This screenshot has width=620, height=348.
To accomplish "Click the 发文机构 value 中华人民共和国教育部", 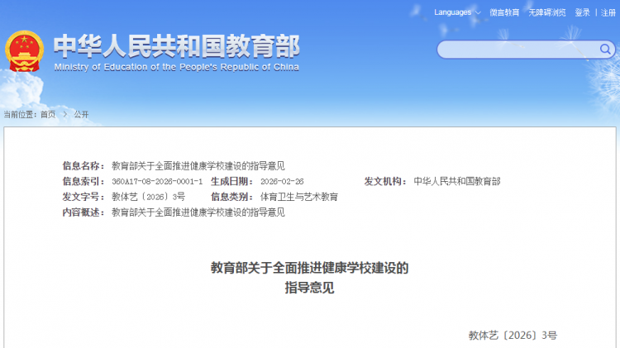I will [x=456, y=181].
